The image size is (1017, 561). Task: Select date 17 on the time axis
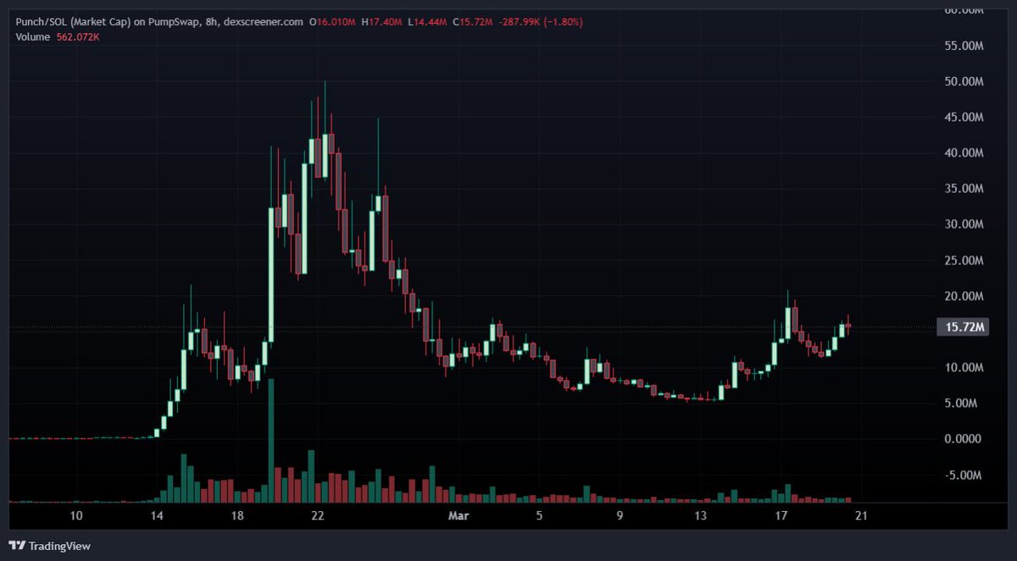[781, 516]
